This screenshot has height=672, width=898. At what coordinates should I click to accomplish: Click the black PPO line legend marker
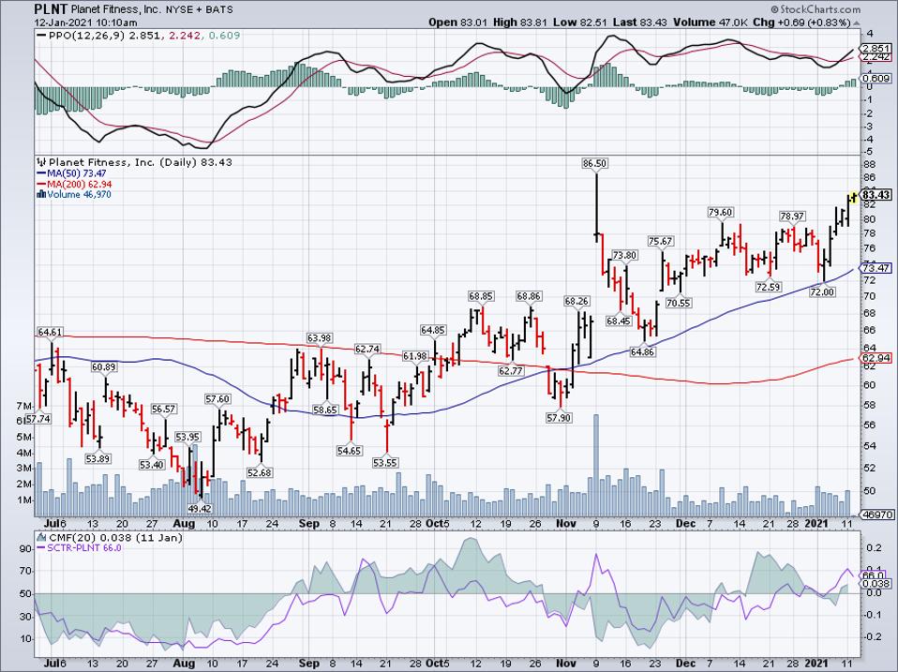click(41, 36)
